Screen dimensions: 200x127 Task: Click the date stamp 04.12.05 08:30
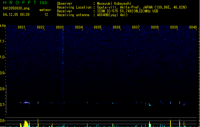point(16,15)
